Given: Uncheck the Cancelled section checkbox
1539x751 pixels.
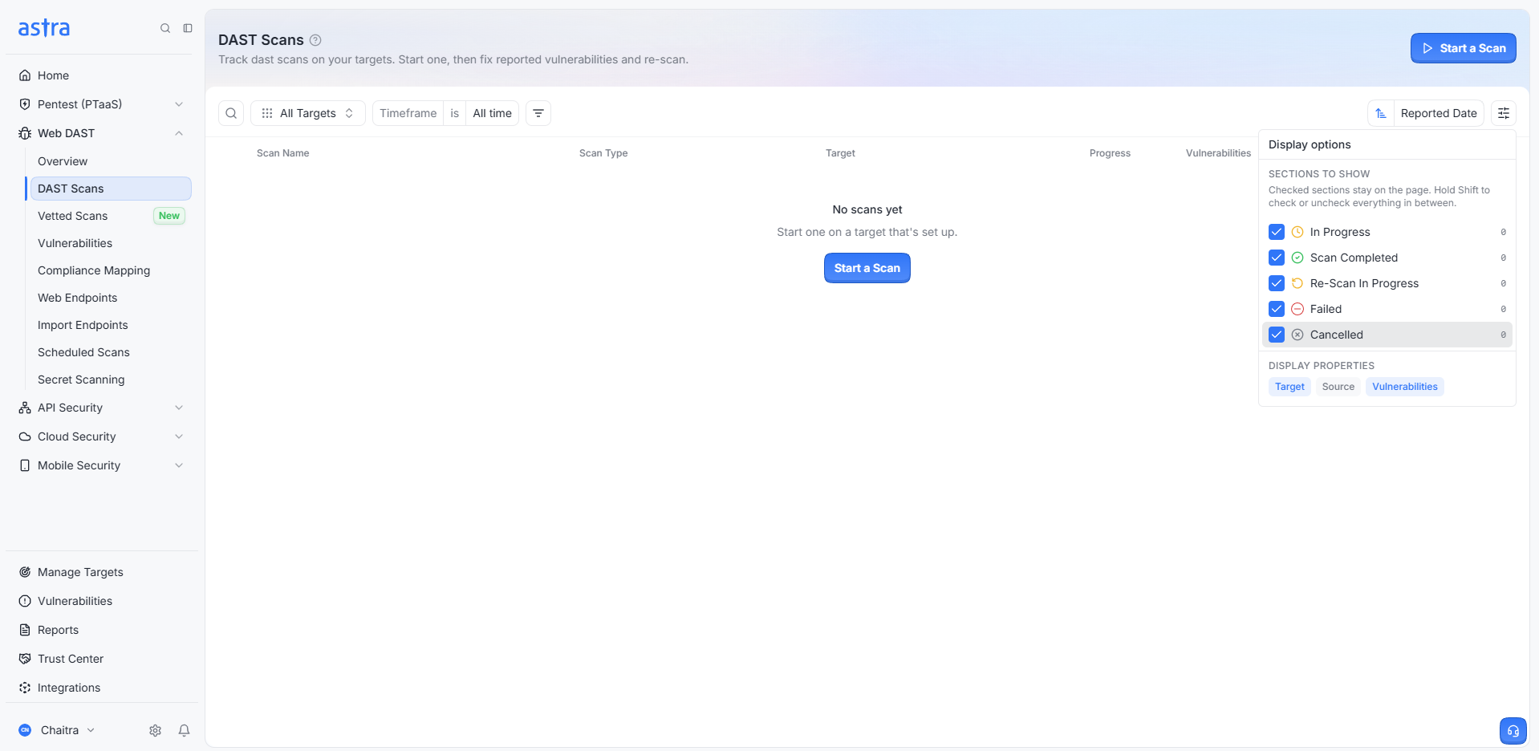Looking at the screenshot, I should coord(1277,335).
